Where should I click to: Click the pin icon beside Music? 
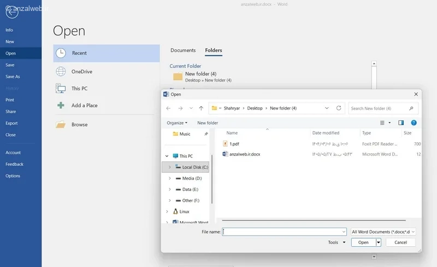(206, 134)
